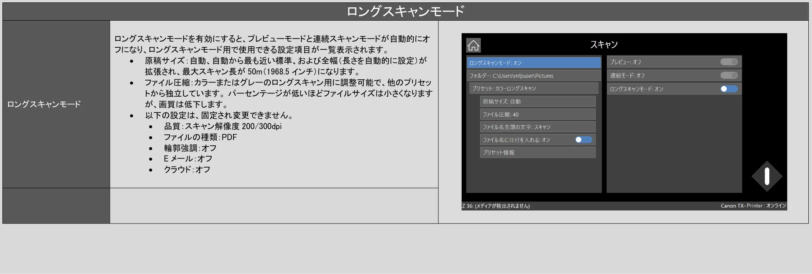Viewport: 812px width, 274px height.
Task: Click the E メール:オフ bullet text
Action: pyautogui.click(x=188, y=159)
